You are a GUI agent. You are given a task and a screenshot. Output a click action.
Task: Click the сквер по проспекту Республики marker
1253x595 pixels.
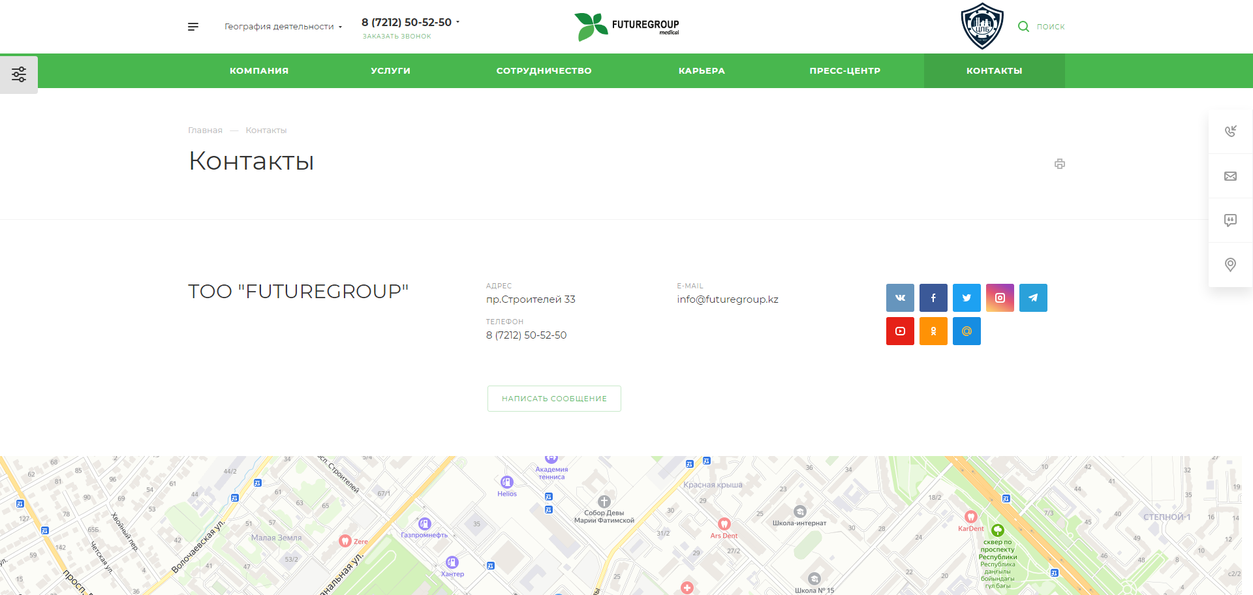998,530
